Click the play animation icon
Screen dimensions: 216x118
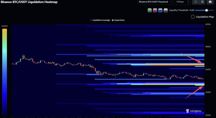pos(202,2)
